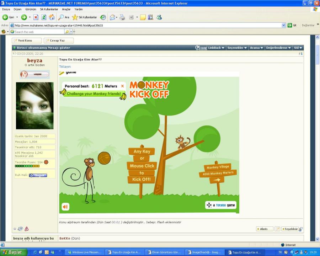Click the red warning report-post icon
The image size is (320, 256).
coord(27,229)
